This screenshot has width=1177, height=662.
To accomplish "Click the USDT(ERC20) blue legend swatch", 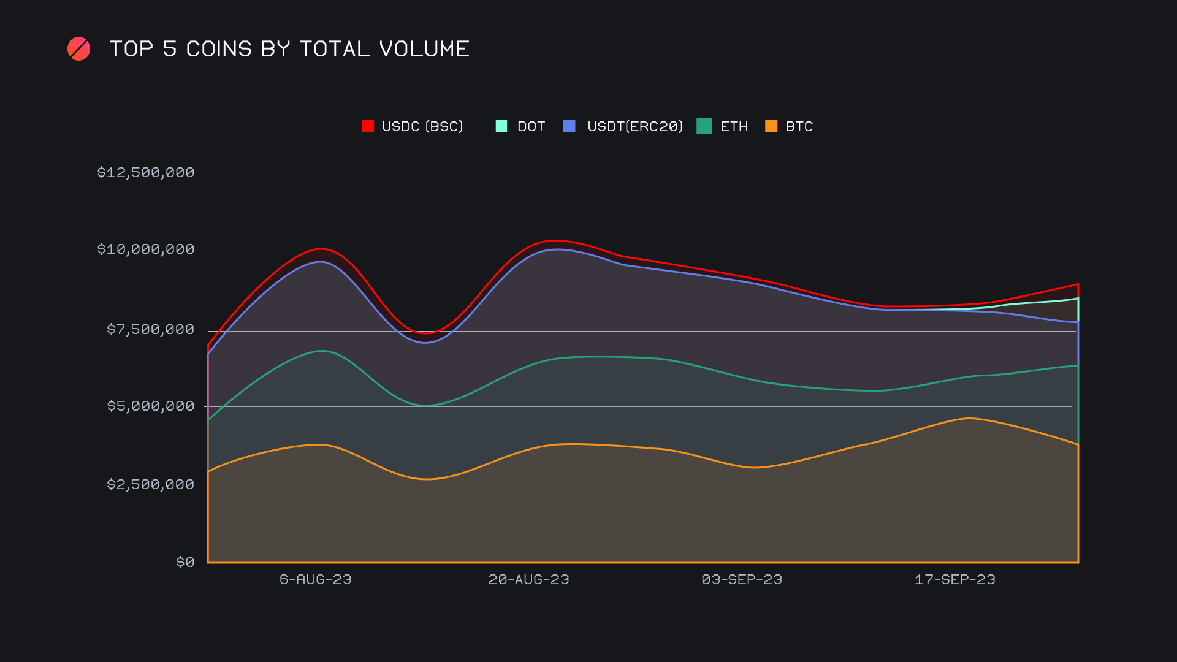I will pos(569,126).
